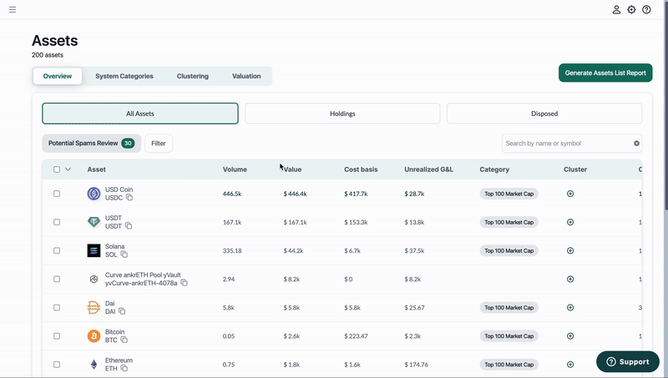Viewport: 668px width, 378px height.
Task: Select the Holdings view
Action: click(x=342, y=113)
